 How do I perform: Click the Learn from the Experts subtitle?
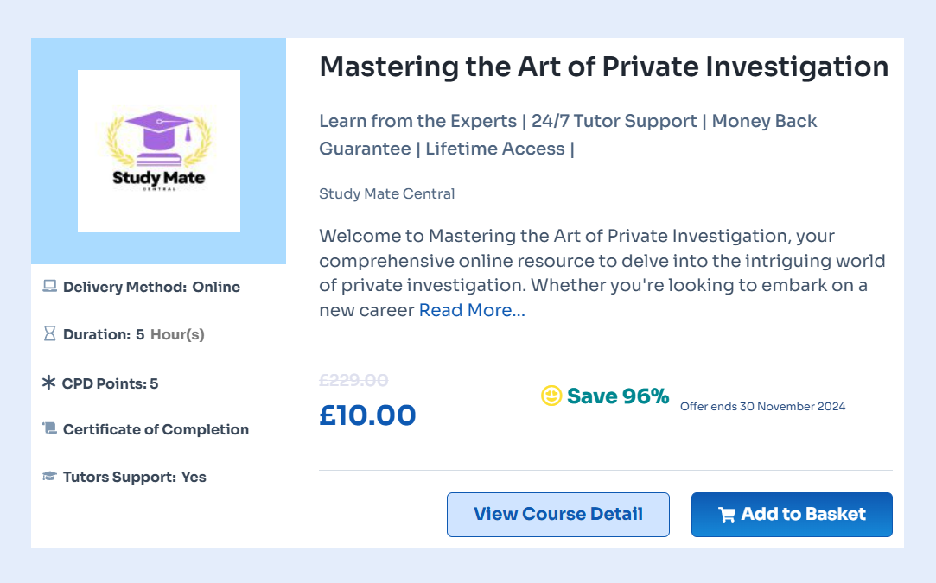tap(568, 135)
